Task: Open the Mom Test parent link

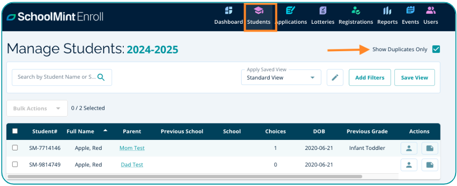Action: pyautogui.click(x=132, y=148)
